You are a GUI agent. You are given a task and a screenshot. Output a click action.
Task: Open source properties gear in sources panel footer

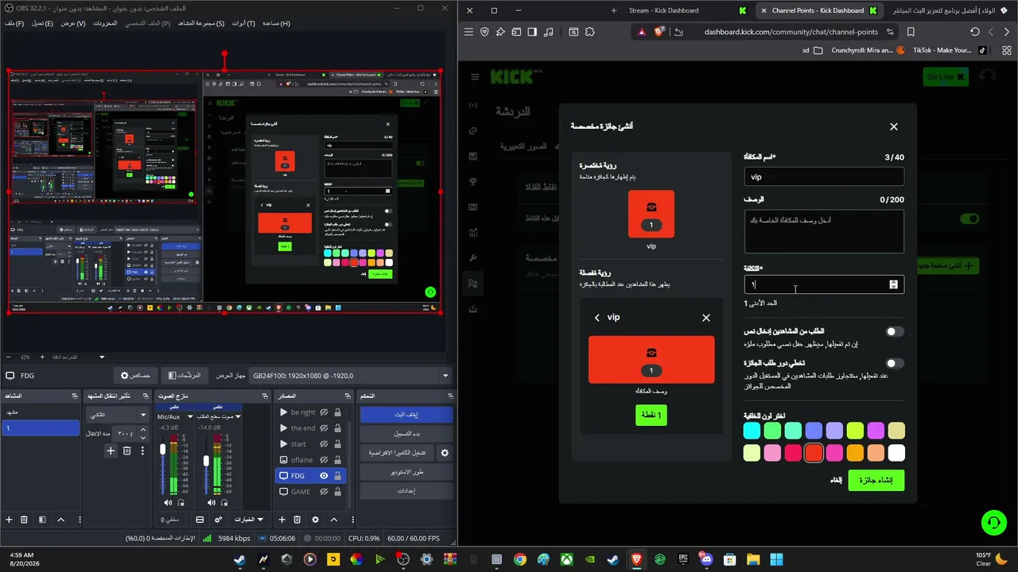coord(315,520)
